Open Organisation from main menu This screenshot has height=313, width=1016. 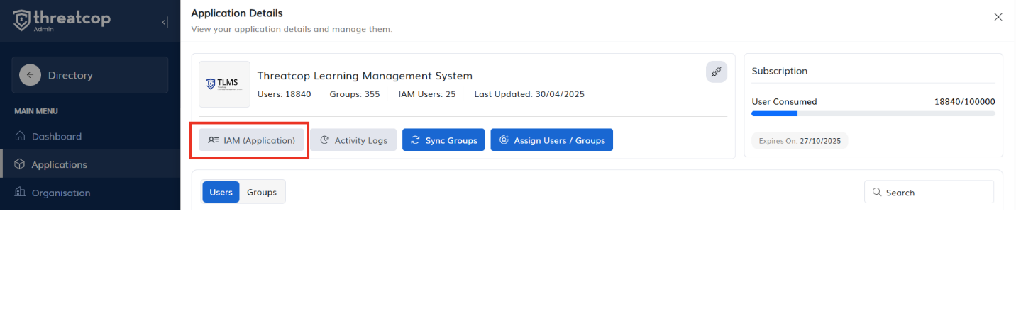(x=60, y=193)
